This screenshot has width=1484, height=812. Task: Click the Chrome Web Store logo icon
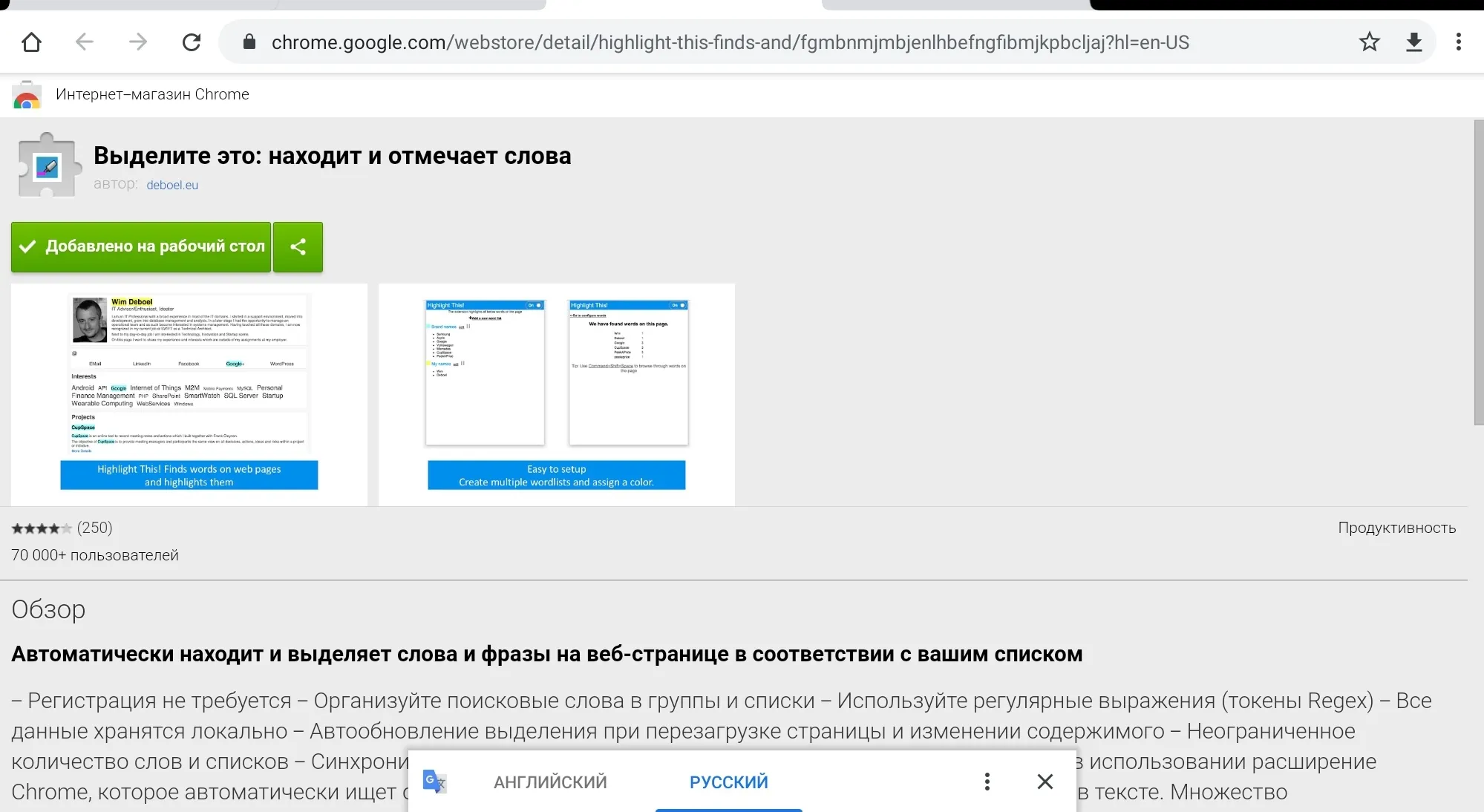tap(27, 95)
